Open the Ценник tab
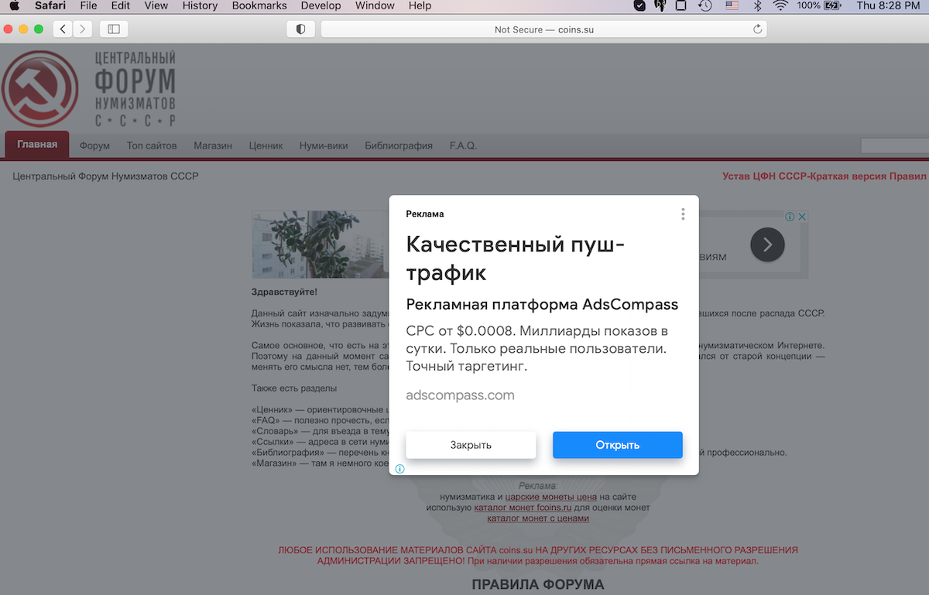 tap(266, 145)
